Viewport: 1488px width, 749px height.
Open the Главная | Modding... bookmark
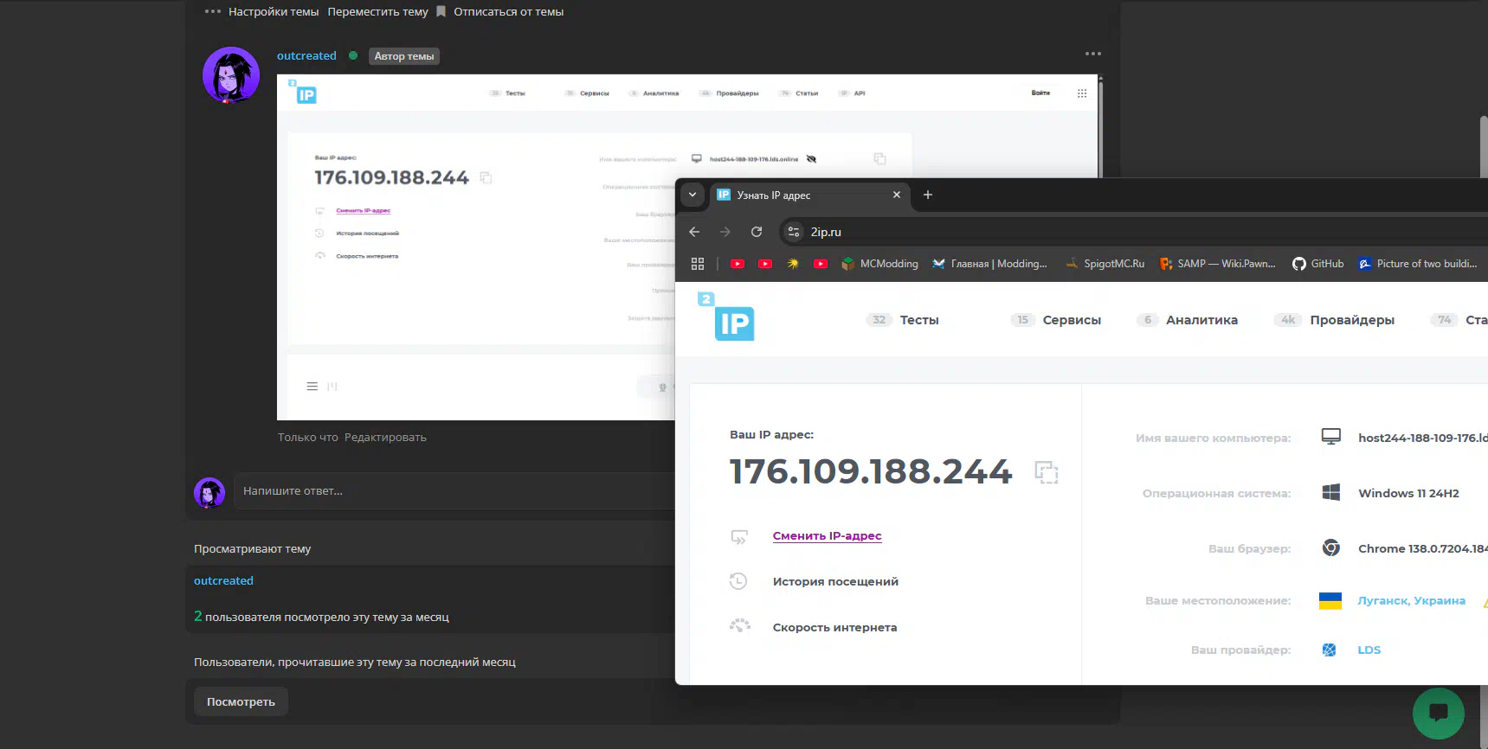click(989, 264)
